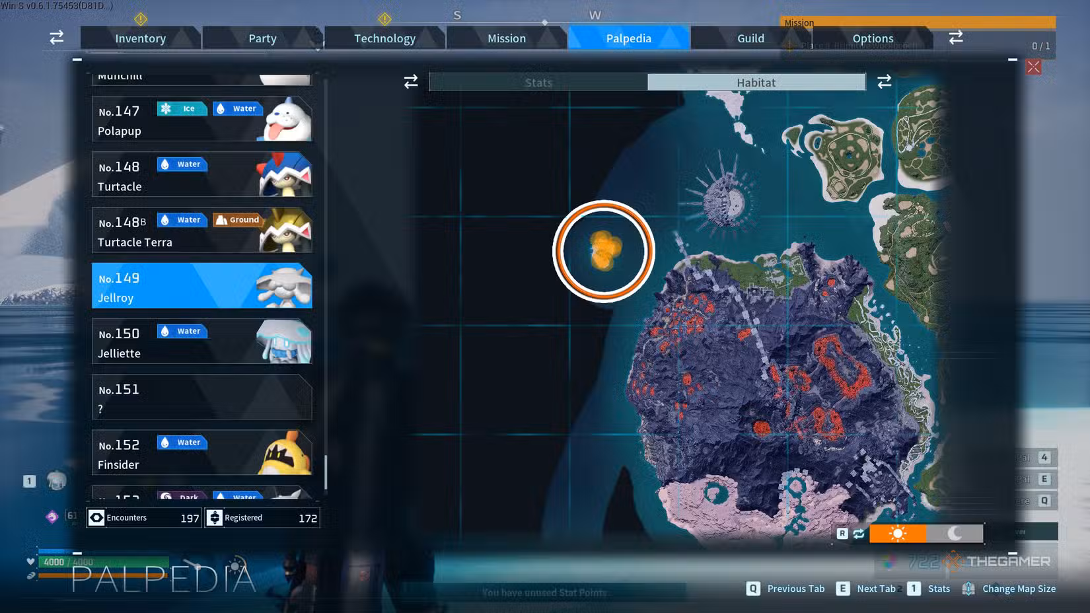
Task: Click the orange Jellroy habitat marker
Action: [604, 250]
